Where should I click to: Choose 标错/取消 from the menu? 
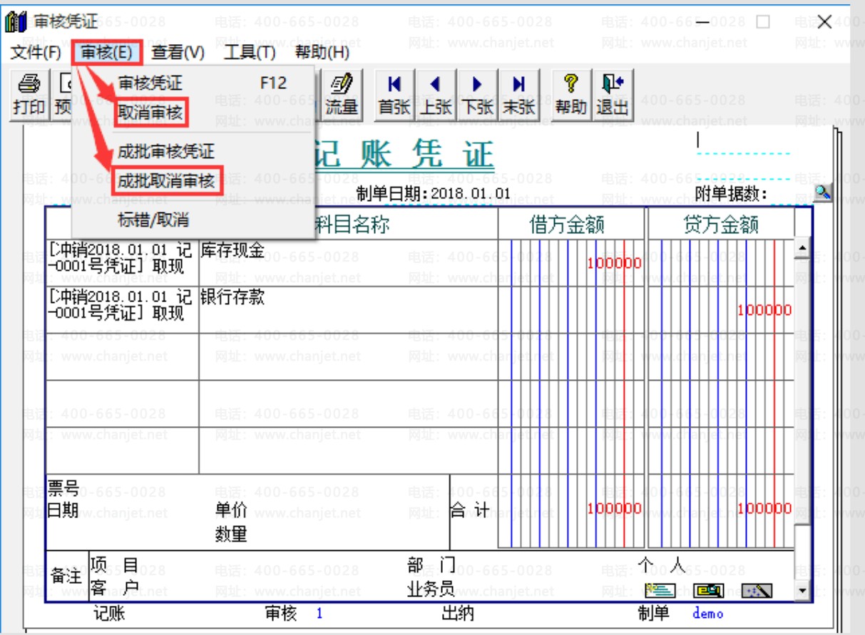193,220
